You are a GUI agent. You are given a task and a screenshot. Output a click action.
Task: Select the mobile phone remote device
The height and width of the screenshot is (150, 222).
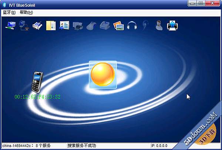tap(37, 82)
